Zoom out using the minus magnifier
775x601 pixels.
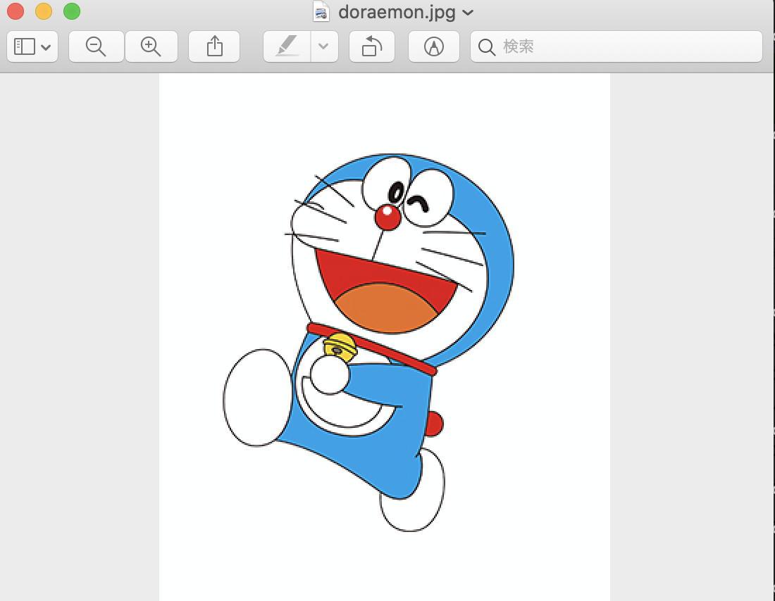click(96, 46)
